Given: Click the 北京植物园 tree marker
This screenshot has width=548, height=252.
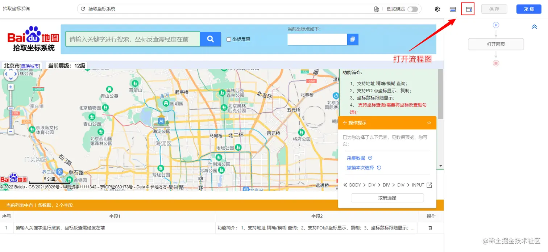Looking at the screenshot, I should 105,108.
